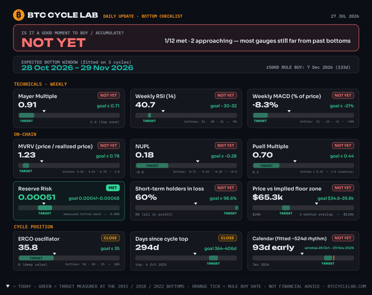Click the NUPL value 0.18
This screenshot has height=295, width=372.
pyautogui.click(x=144, y=155)
